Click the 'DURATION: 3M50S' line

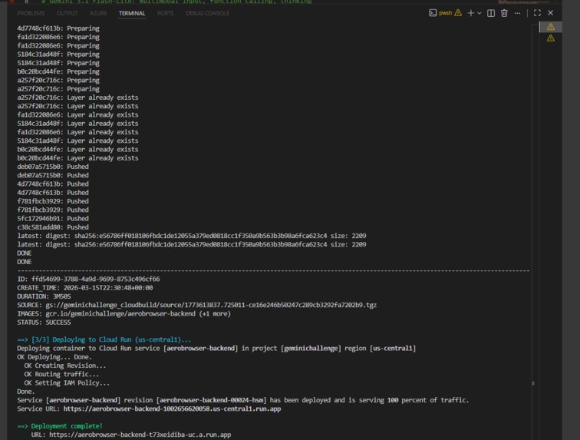pyautogui.click(x=44, y=296)
